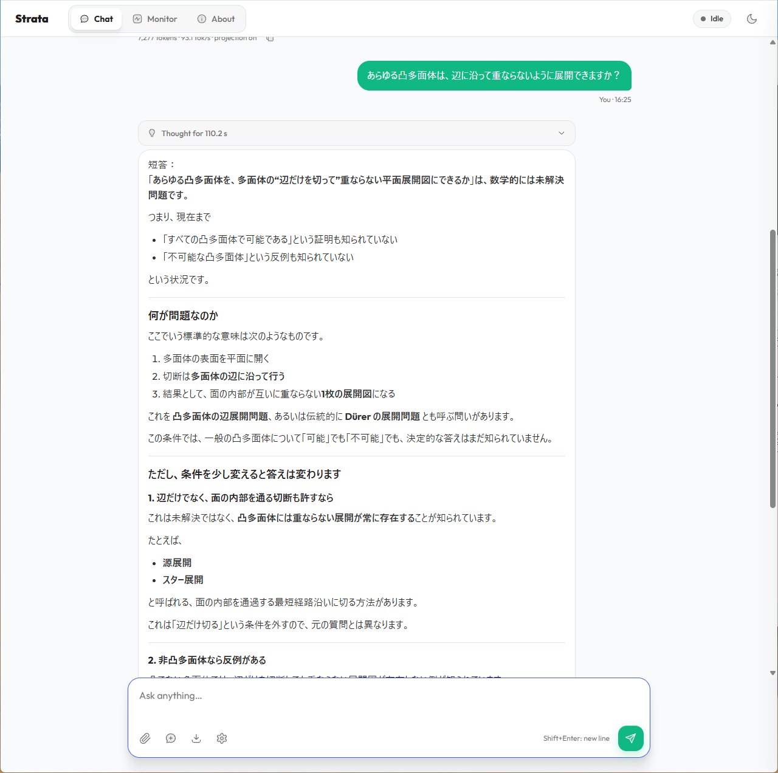
Task: Click list item 多面体の表面を平面に開く
Action: [216, 359]
